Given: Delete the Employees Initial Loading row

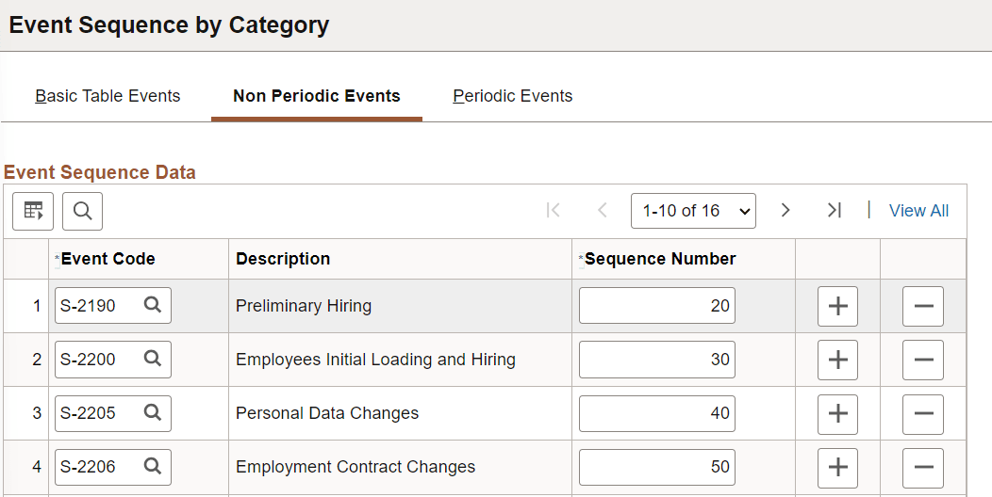Looking at the screenshot, I should (x=922, y=360).
